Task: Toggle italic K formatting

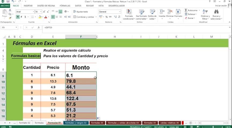Action: point(21,17)
